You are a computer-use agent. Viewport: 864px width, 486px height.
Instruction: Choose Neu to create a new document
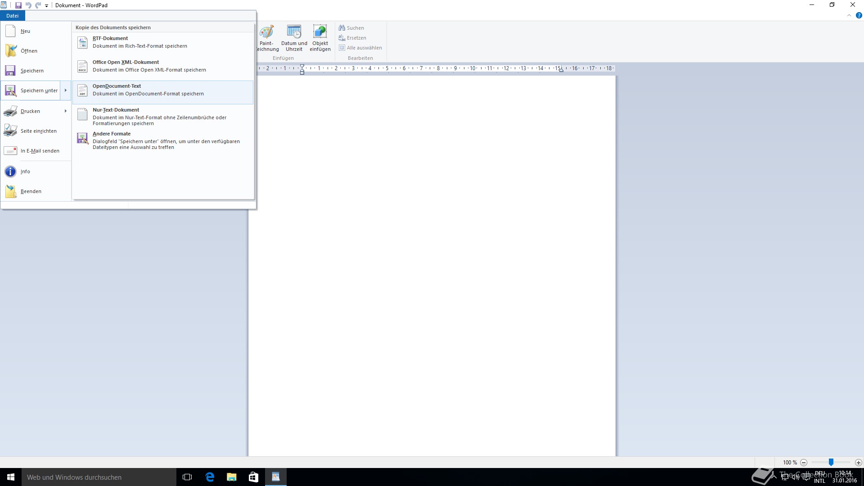pyautogui.click(x=36, y=31)
